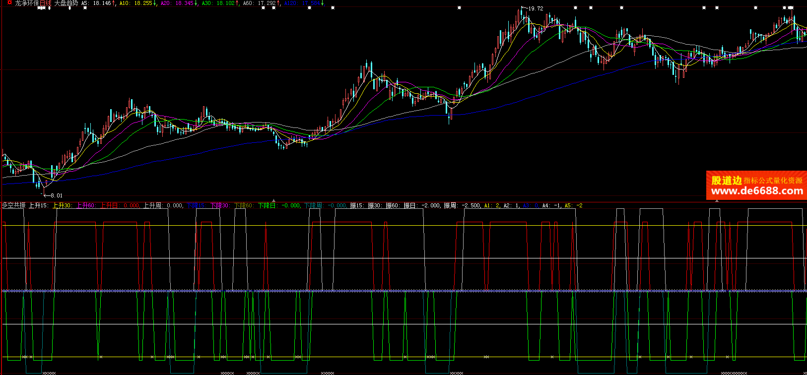Click the red up arrow after A30 value
Image resolution: width=807 pixels, height=375 pixels.
point(238,3)
